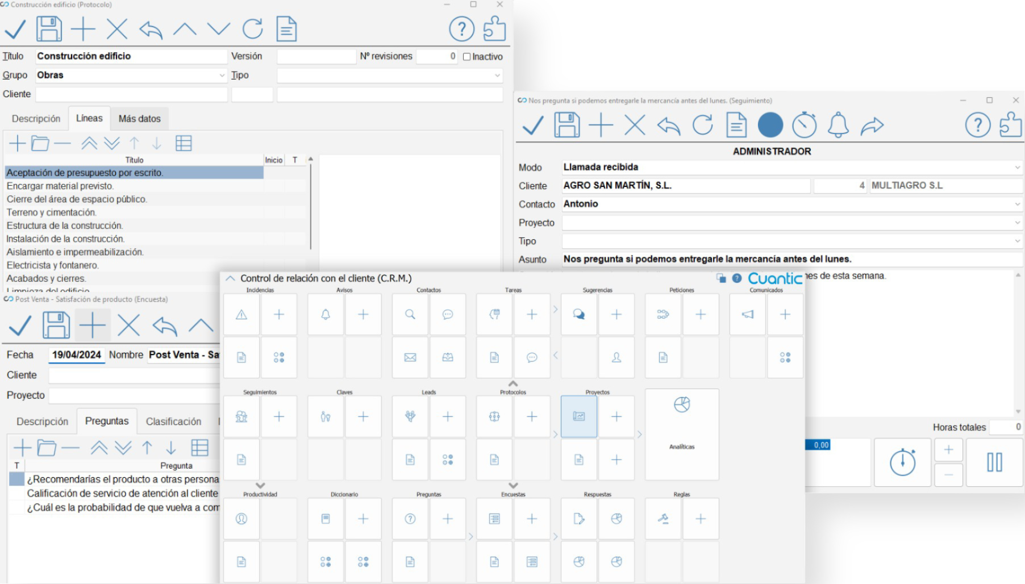Viewport: 1025px width, 584px height.
Task: Click the forward arrow in Seguimiento toolbar
Action: 872,125
